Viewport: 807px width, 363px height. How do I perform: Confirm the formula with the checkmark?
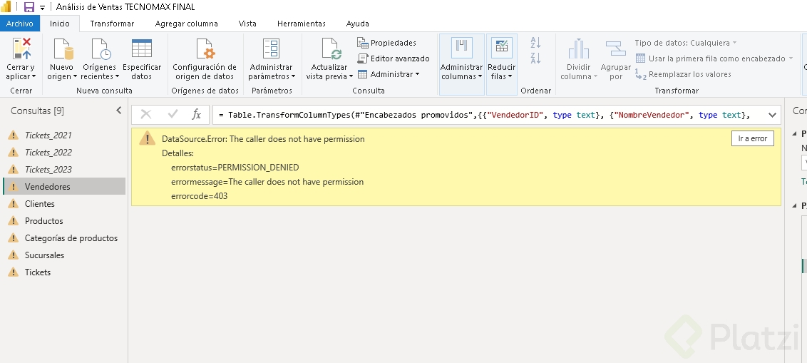(173, 115)
